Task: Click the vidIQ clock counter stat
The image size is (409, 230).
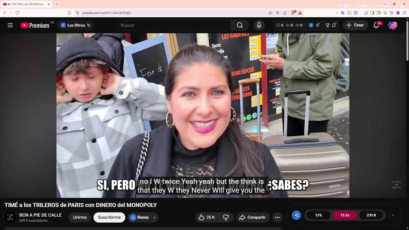Action: coord(280,25)
